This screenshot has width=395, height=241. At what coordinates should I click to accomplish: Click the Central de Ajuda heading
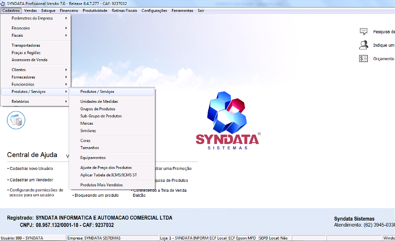coord(32,155)
